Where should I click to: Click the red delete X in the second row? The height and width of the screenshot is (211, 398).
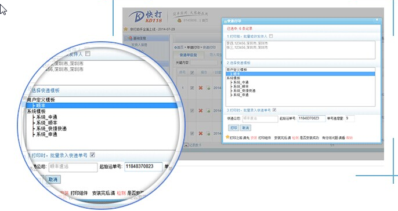201,111
